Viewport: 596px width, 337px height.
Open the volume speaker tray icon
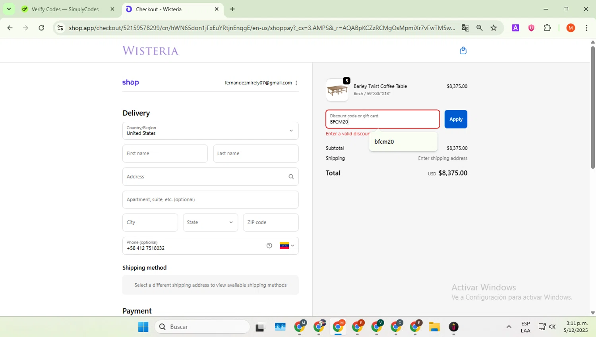[552, 327]
